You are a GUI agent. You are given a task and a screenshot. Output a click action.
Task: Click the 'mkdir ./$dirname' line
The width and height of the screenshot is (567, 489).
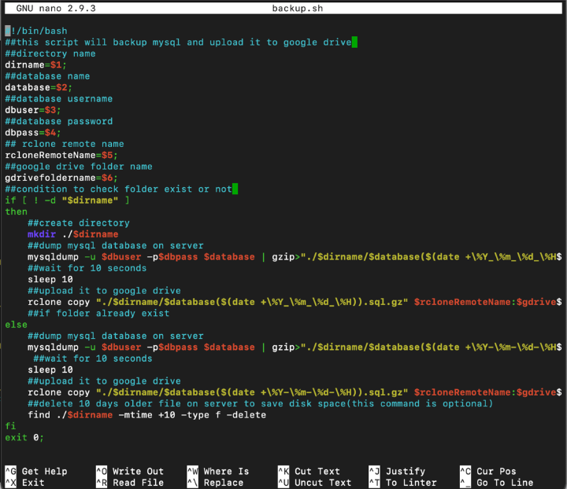[73, 234]
